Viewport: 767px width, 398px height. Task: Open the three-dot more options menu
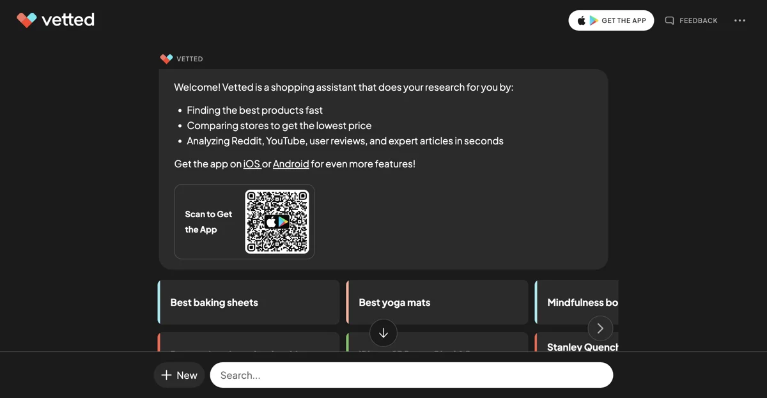tap(740, 20)
